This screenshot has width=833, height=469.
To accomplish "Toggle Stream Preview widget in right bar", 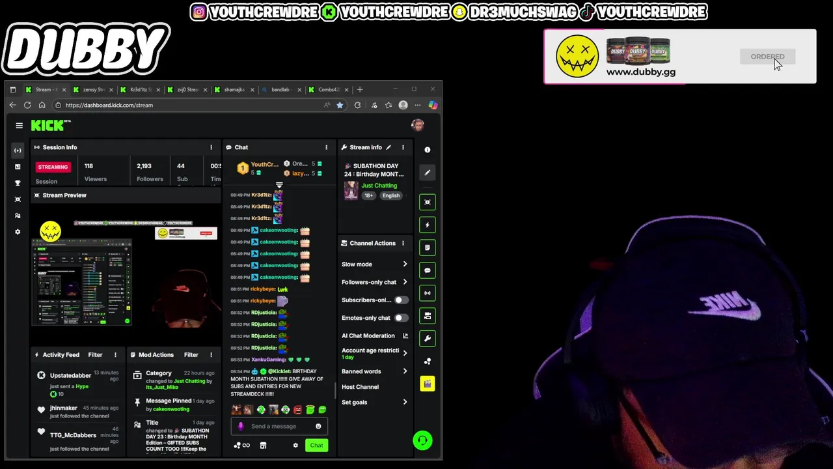I will (428, 202).
